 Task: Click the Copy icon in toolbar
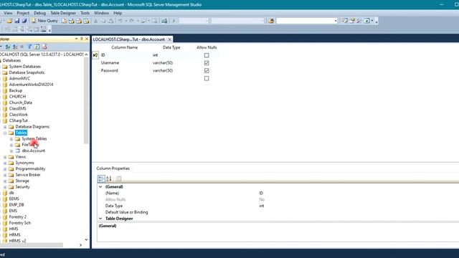click(103, 21)
